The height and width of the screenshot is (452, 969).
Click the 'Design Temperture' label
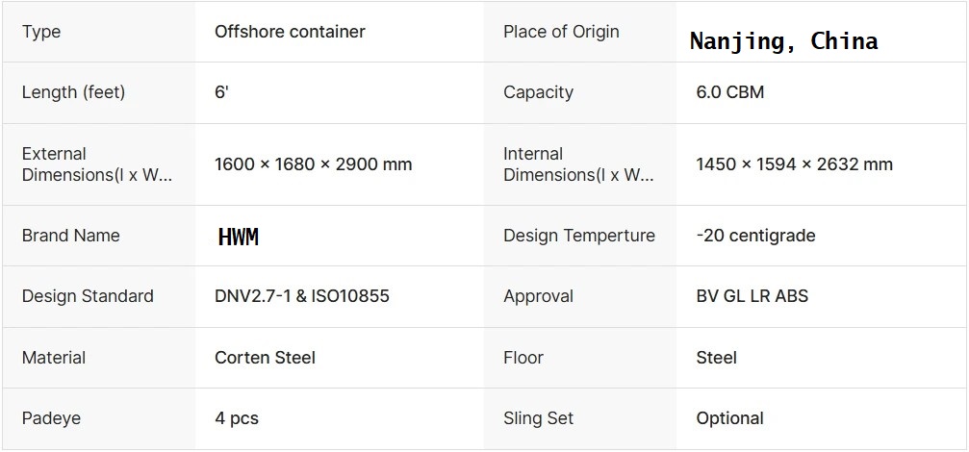pyautogui.click(x=578, y=236)
